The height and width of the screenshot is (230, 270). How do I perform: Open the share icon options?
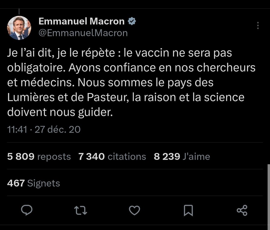coord(242,210)
